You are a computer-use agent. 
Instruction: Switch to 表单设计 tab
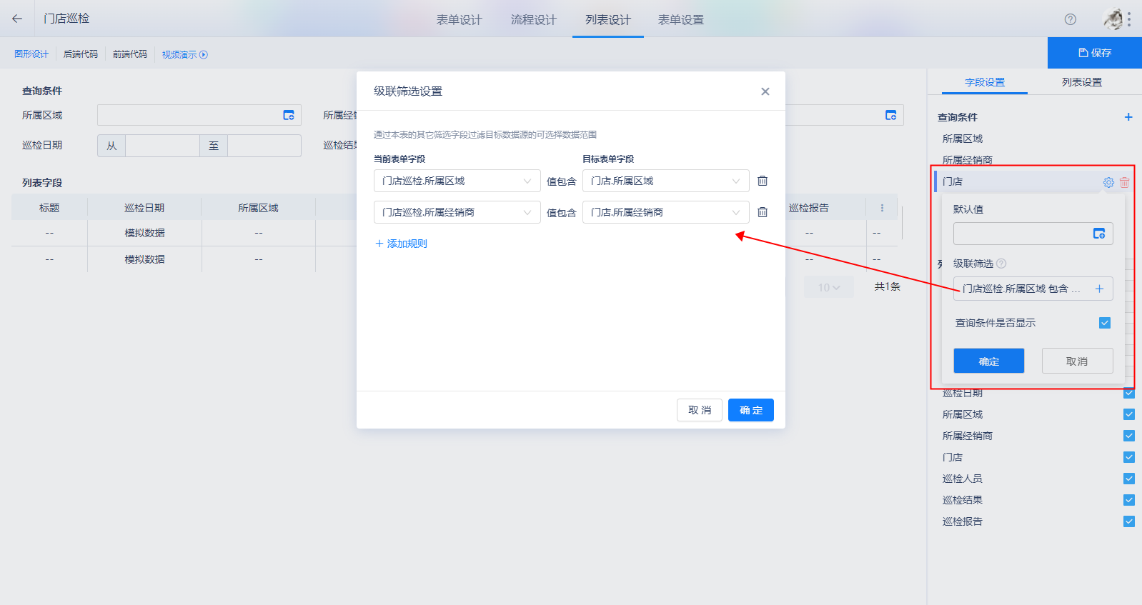(460, 19)
